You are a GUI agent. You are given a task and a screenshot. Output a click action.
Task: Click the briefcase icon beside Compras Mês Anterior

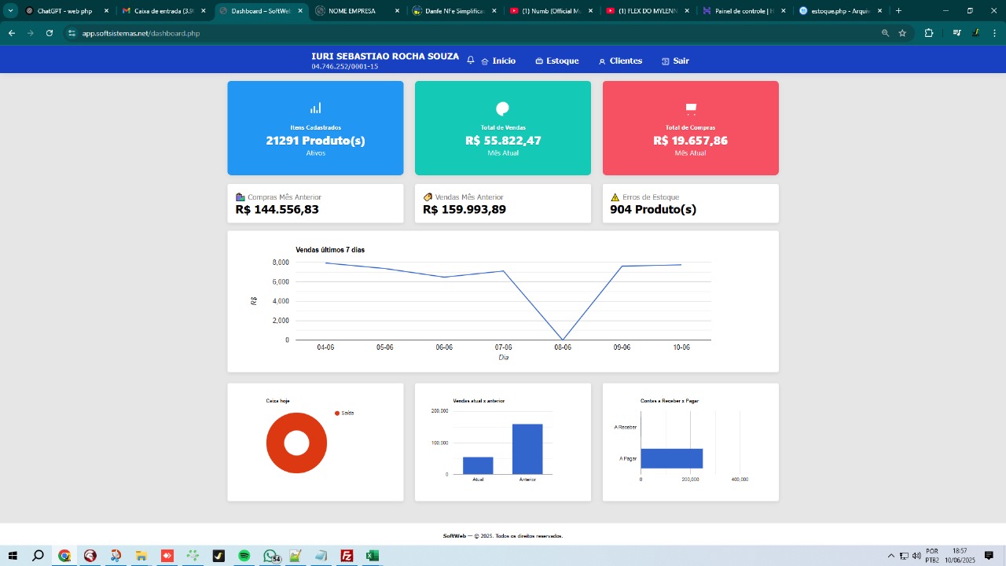(241, 197)
